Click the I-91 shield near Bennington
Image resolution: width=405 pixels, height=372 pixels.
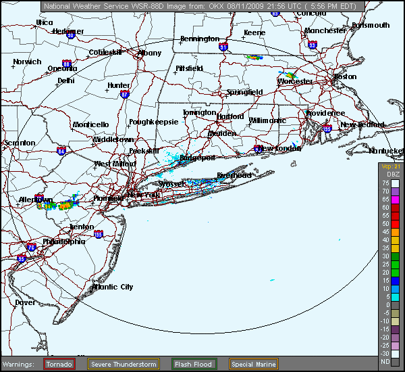tap(223, 47)
